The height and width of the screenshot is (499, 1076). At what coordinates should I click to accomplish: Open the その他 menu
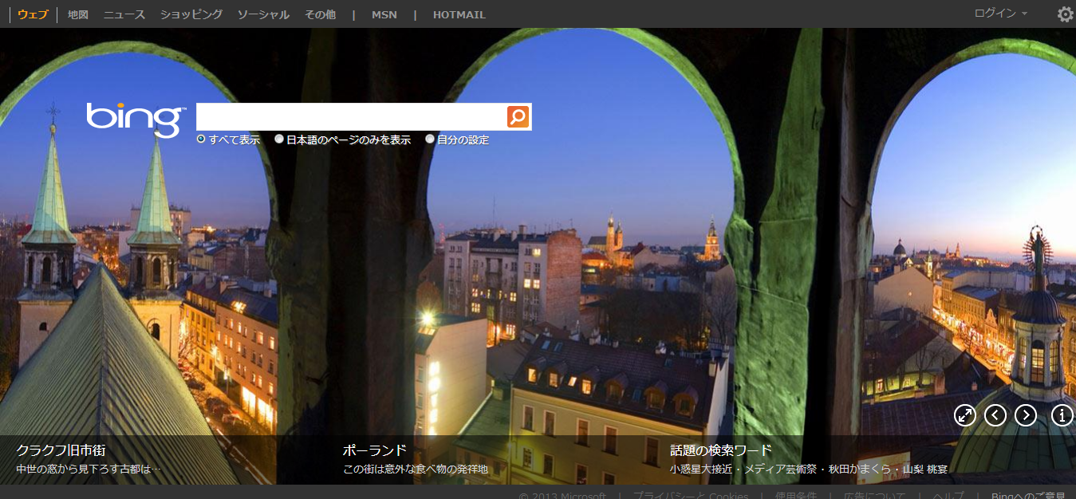[x=320, y=14]
